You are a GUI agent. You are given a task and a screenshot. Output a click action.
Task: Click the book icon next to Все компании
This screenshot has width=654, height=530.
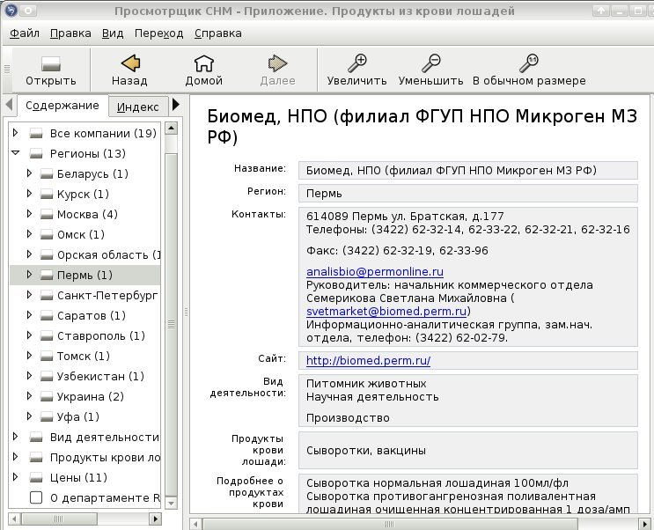36,134
